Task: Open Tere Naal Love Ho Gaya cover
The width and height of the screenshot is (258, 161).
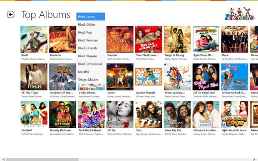Action: coord(149,39)
